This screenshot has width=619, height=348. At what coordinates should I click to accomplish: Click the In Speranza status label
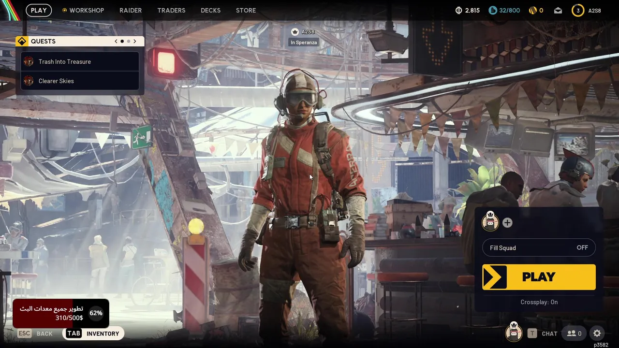304,43
